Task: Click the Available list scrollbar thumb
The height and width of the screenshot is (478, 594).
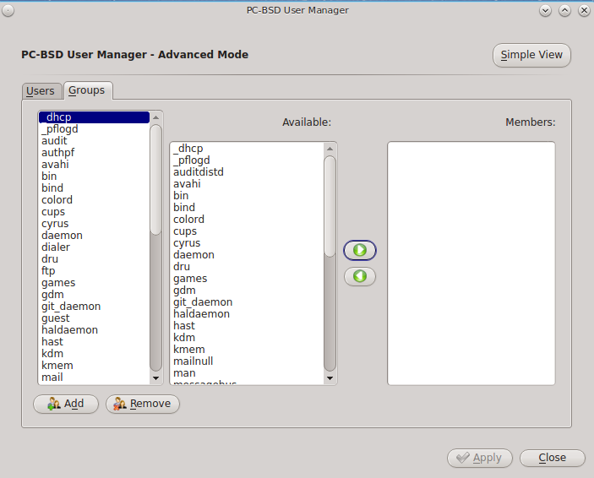Action: 330,206
